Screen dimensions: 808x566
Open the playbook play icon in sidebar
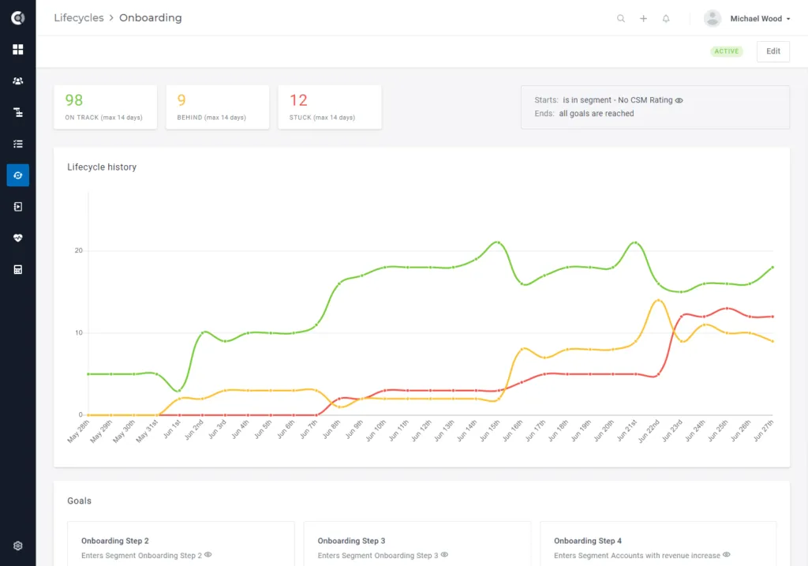[x=17, y=207]
